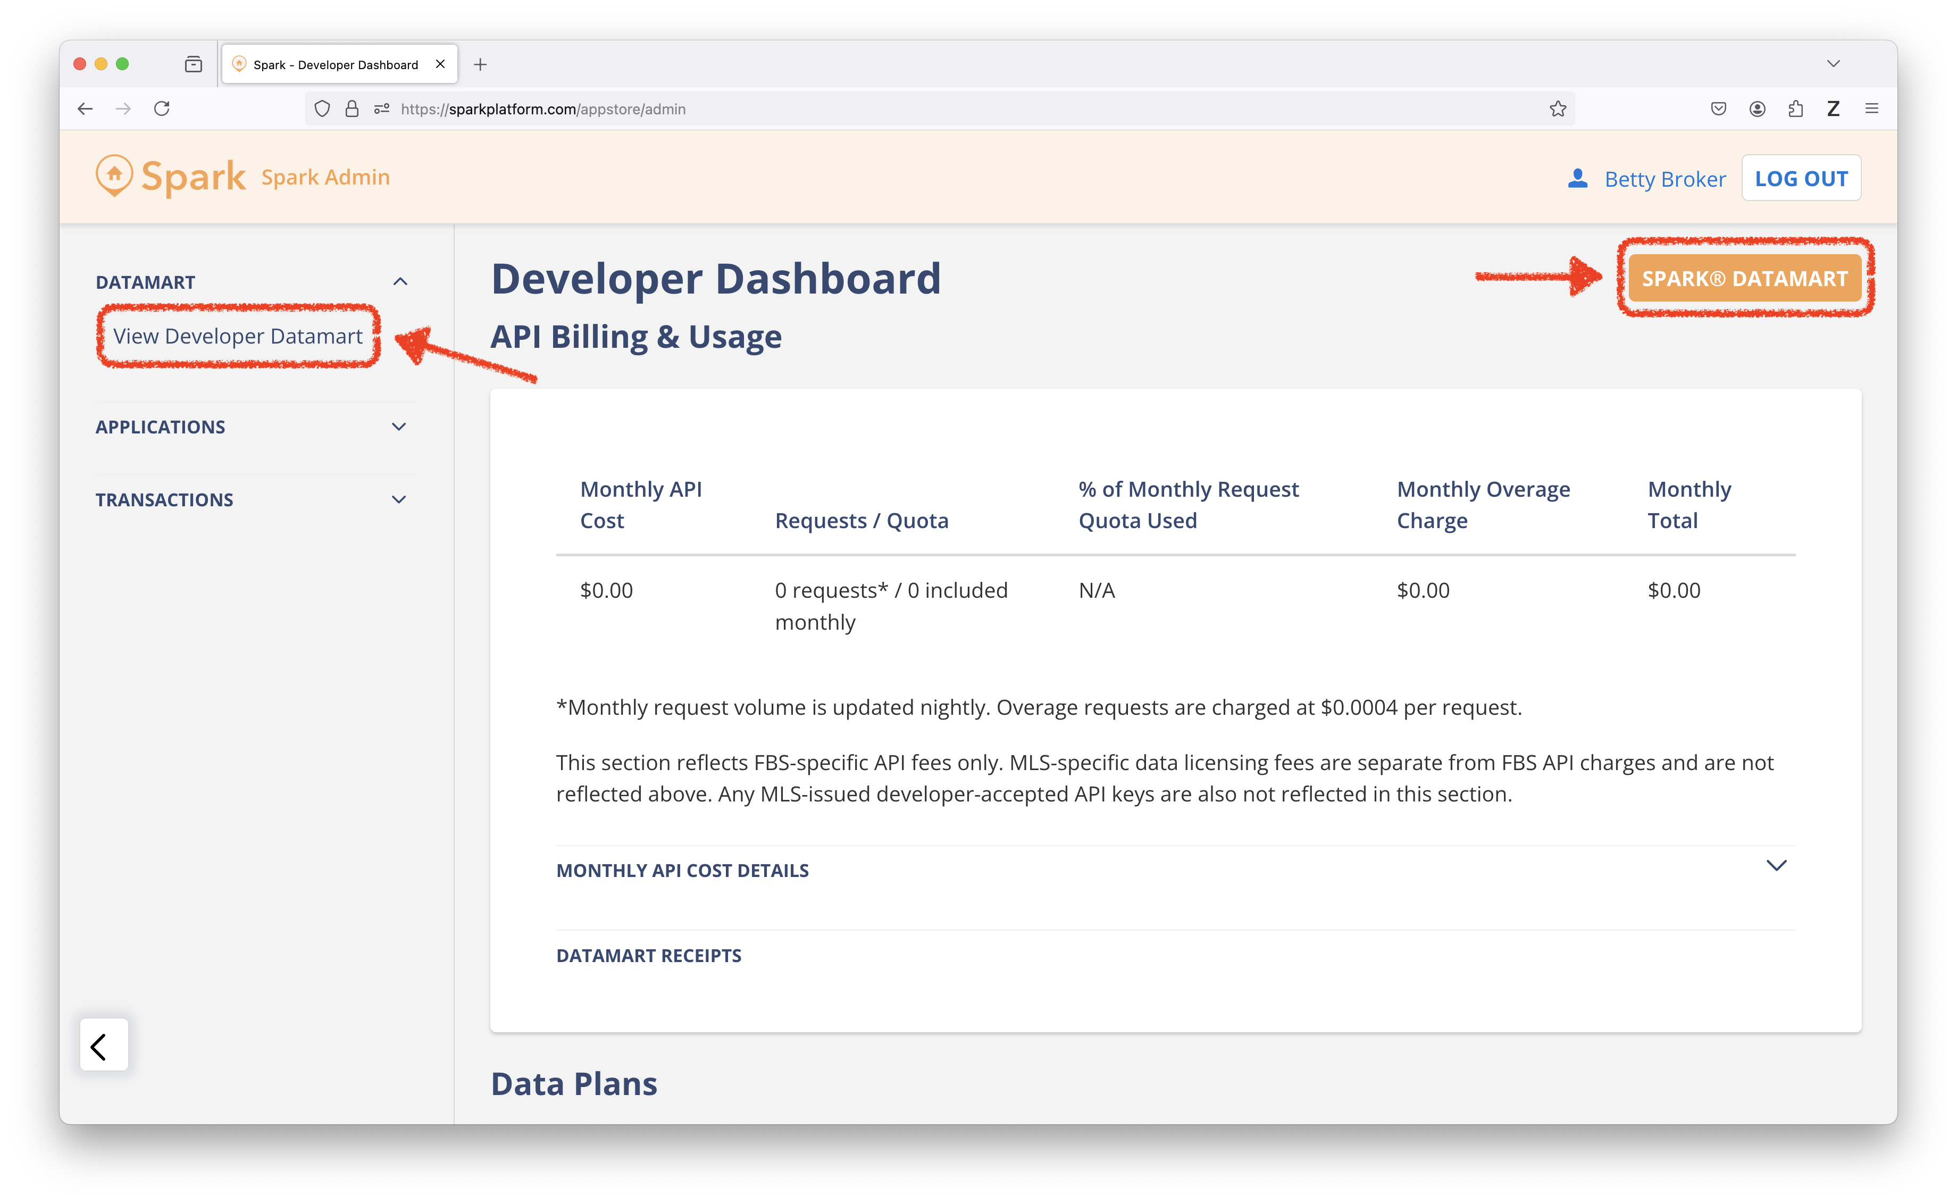Open View Developer Datamart link
This screenshot has height=1203, width=1957.
pyautogui.click(x=237, y=337)
